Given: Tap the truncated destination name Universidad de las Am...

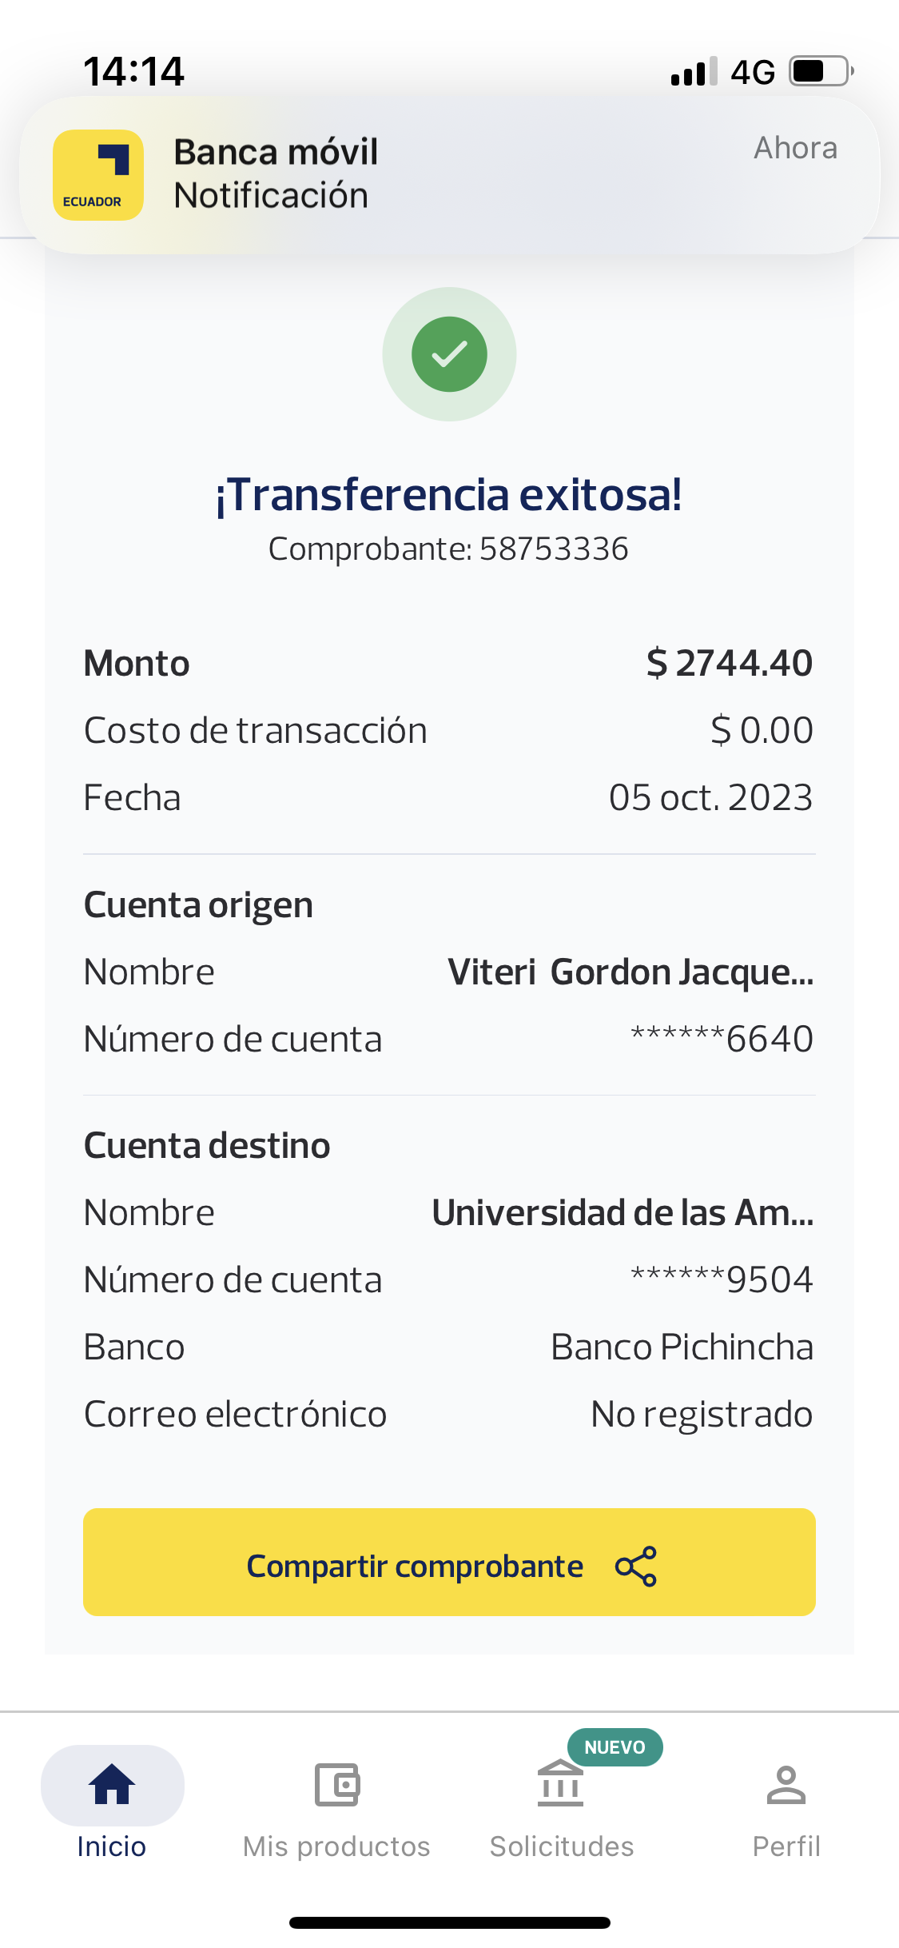Looking at the screenshot, I should pos(623,1213).
